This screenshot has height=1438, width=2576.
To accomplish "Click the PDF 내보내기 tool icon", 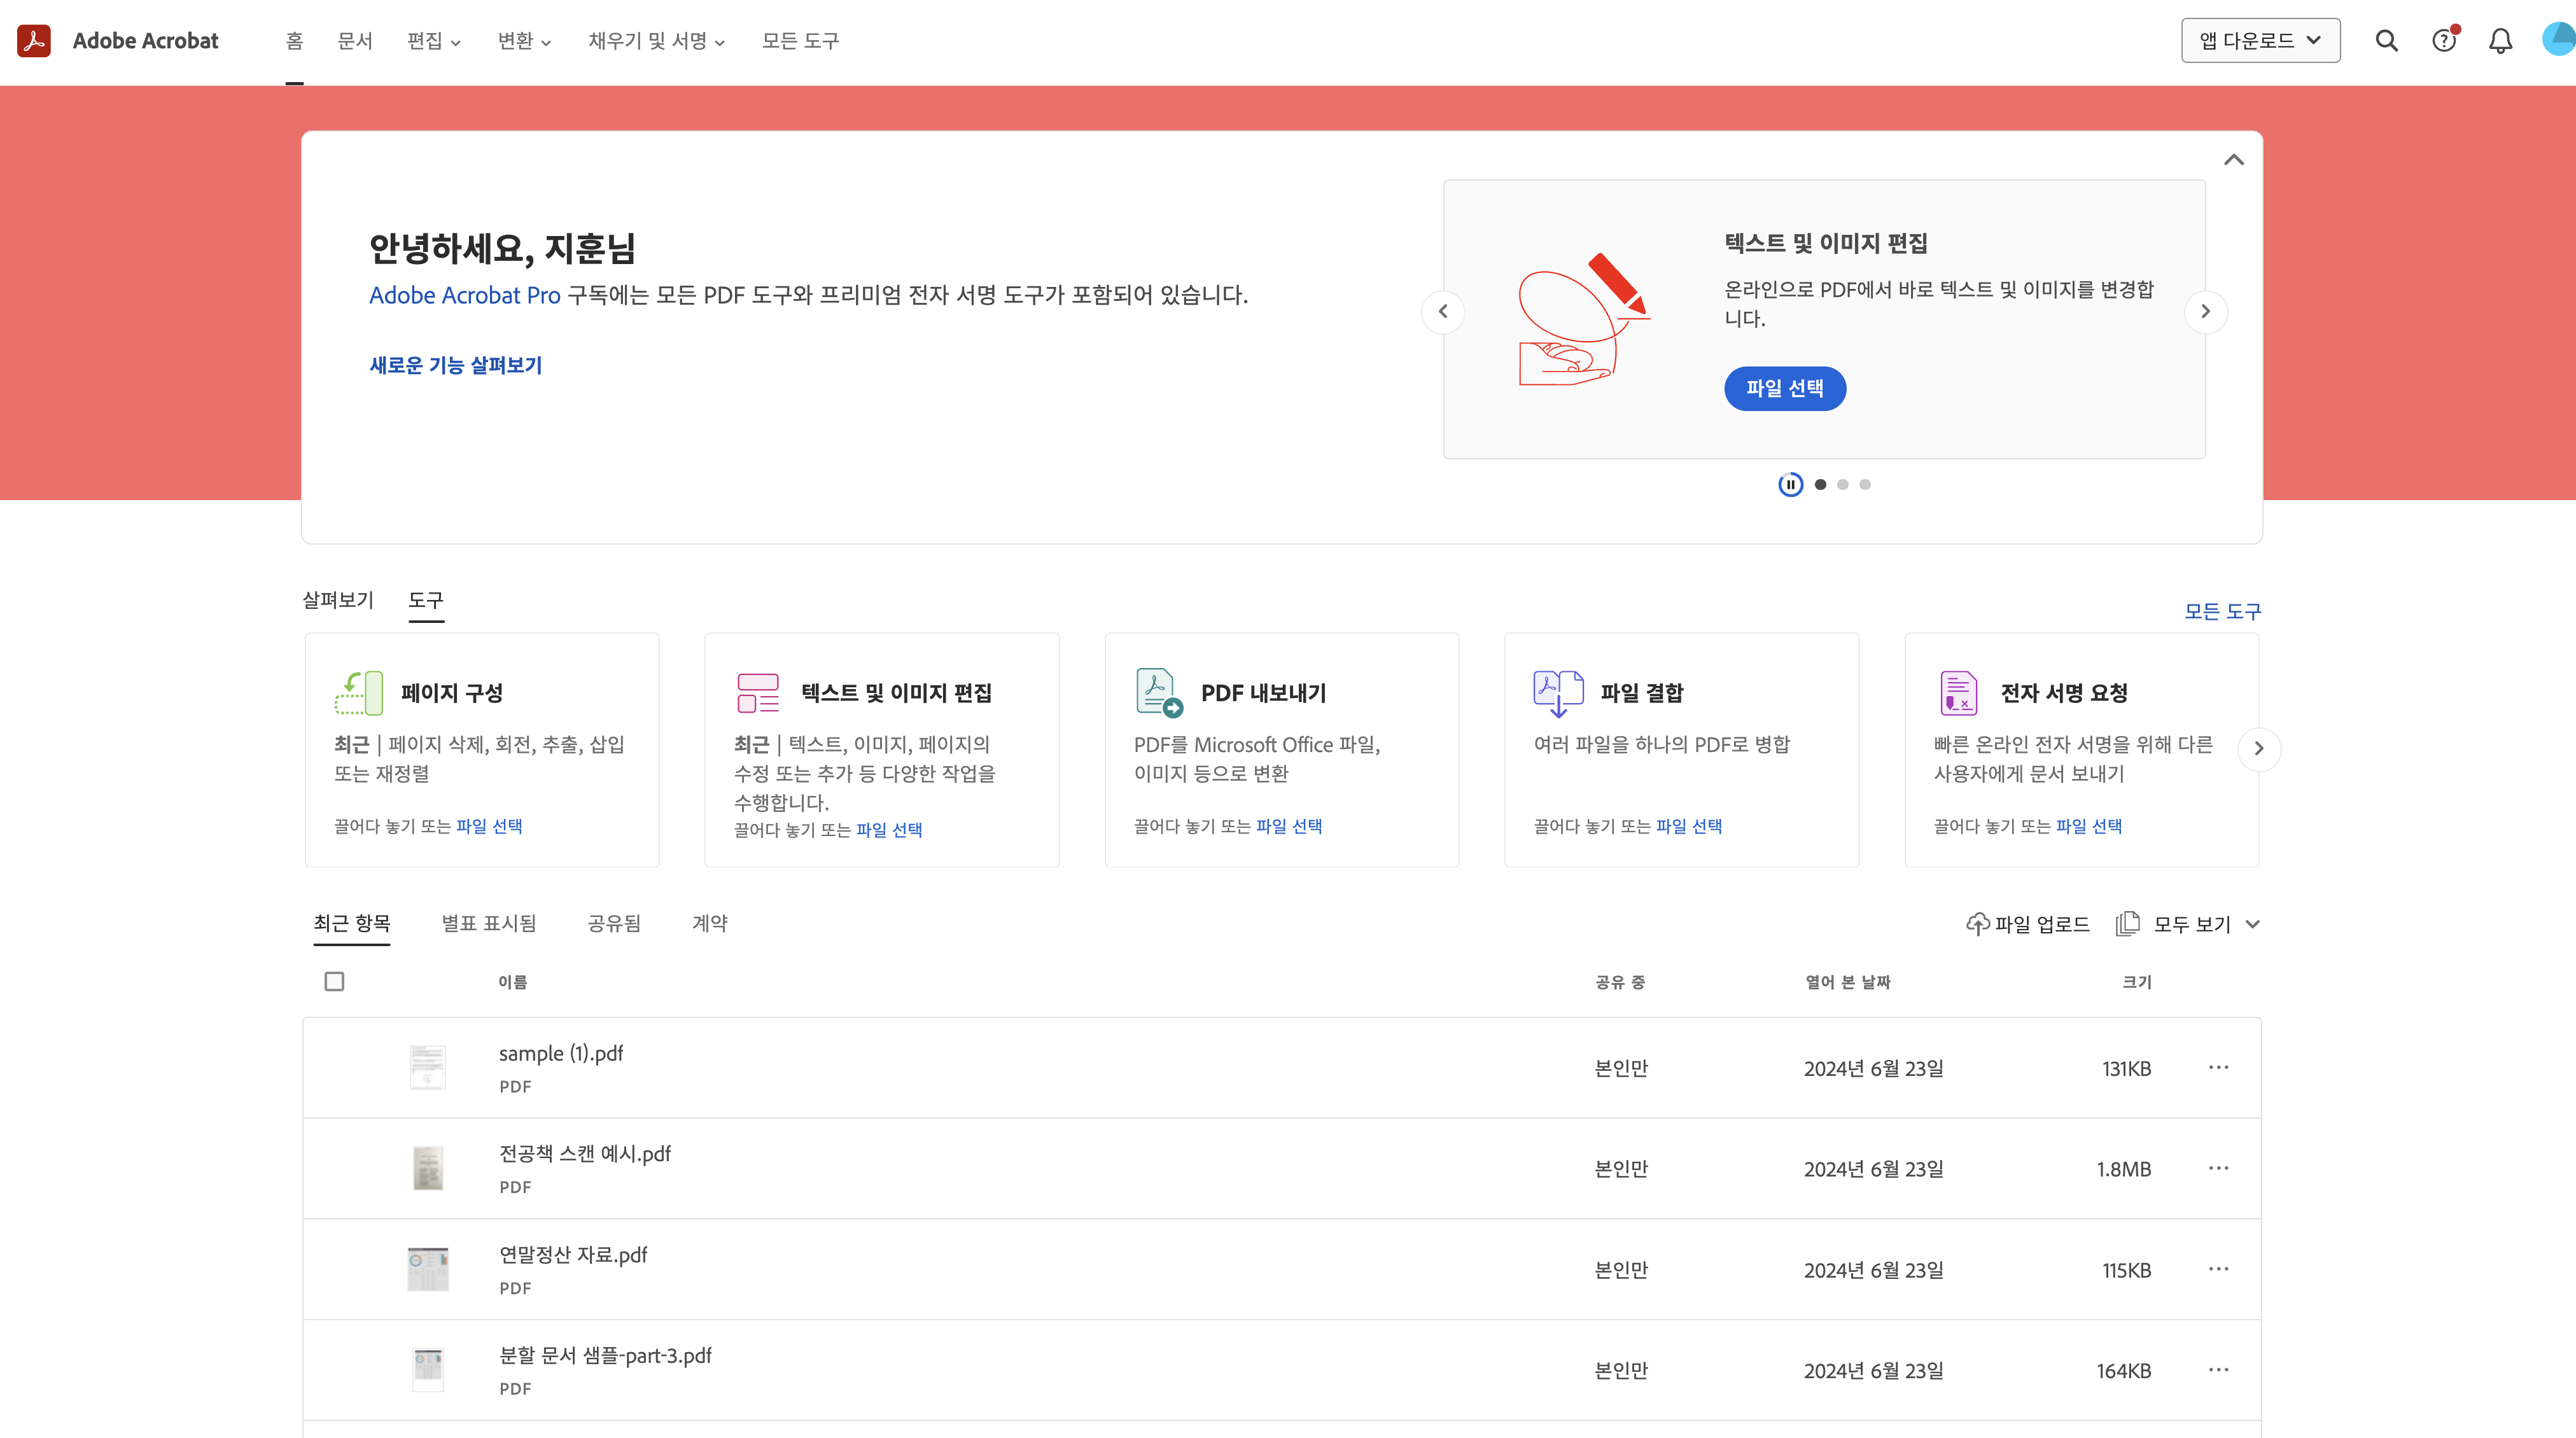I will click(x=1158, y=692).
